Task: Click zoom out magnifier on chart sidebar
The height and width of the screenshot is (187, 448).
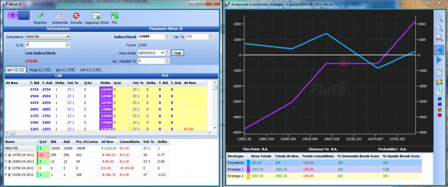Action: [x=439, y=27]
